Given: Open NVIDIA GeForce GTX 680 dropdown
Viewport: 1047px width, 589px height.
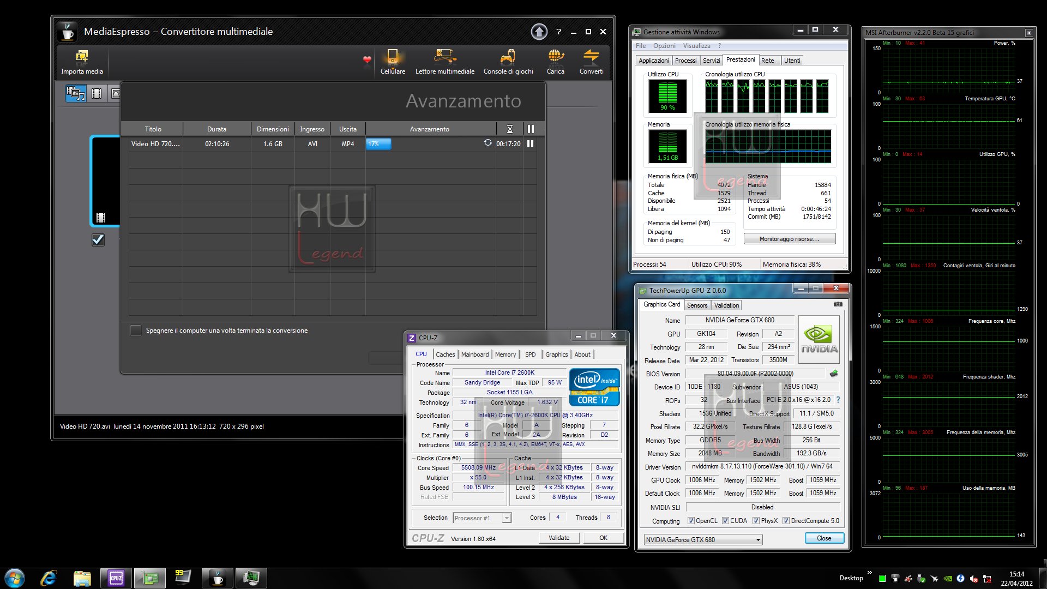Looking at the screenshot, I should coord(703,540).
